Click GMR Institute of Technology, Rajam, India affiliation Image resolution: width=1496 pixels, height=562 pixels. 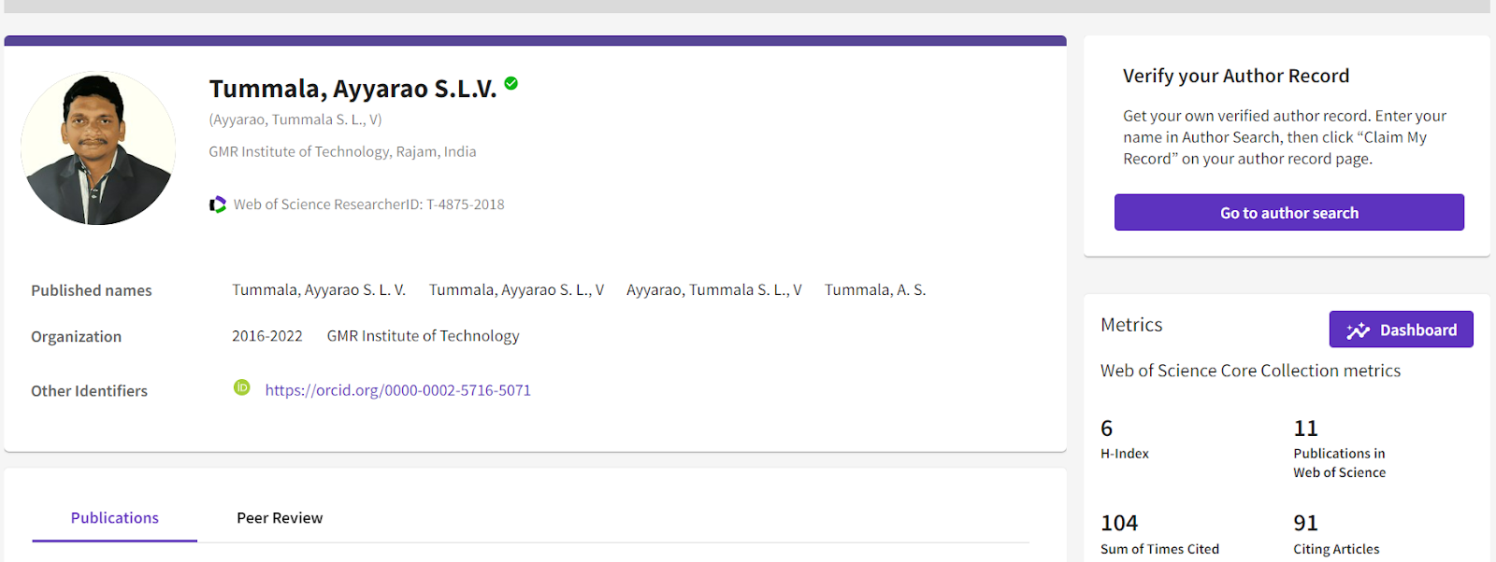coord(342,151)
